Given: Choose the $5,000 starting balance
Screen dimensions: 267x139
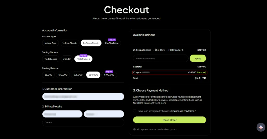Looking at the screenshot, I should 48,75.
